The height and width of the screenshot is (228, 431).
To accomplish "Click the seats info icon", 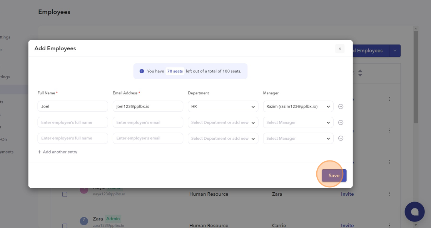I will click(142, 71).
